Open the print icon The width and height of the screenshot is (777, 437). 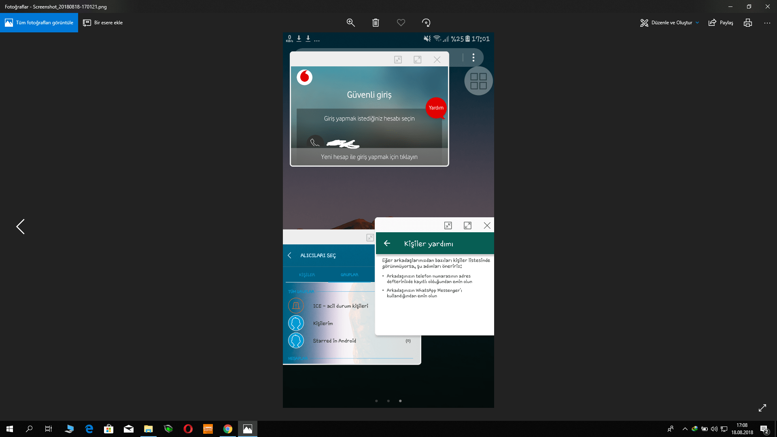click(747, 23)
